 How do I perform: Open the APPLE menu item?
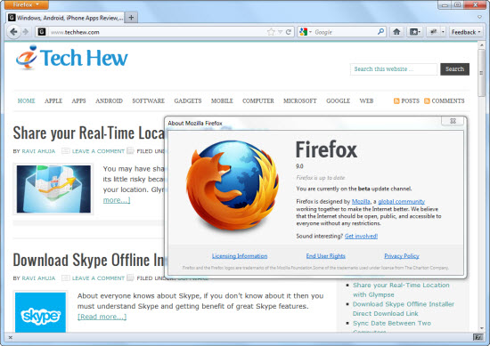(x=53, y=101)
